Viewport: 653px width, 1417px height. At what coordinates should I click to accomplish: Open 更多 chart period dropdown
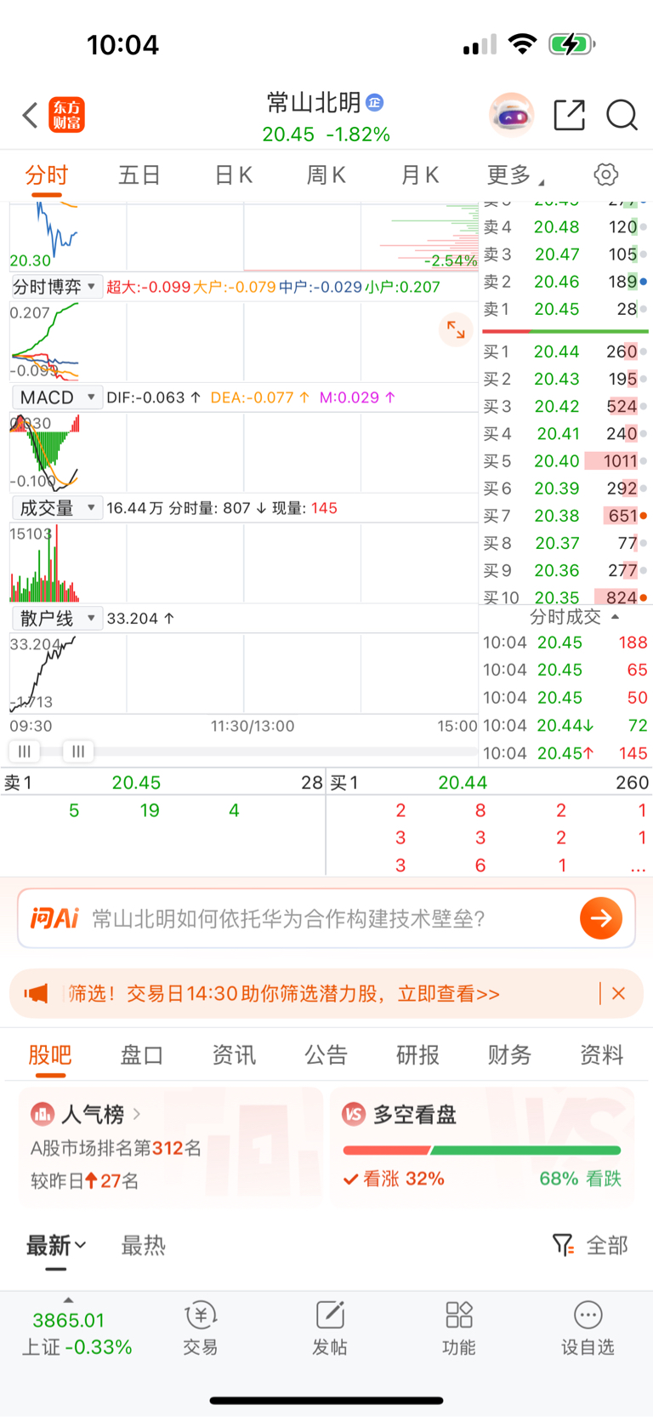pyautogui.click(x=514, y=175)
